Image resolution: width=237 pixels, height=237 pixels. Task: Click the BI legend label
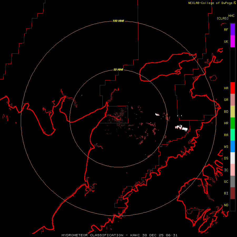pos(226,193)
